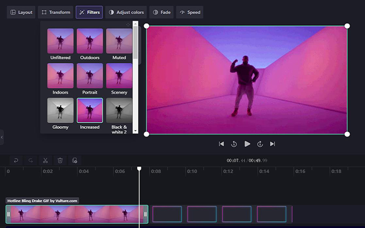Click the 0:02 mark on timeline ruler

[48, 171]
